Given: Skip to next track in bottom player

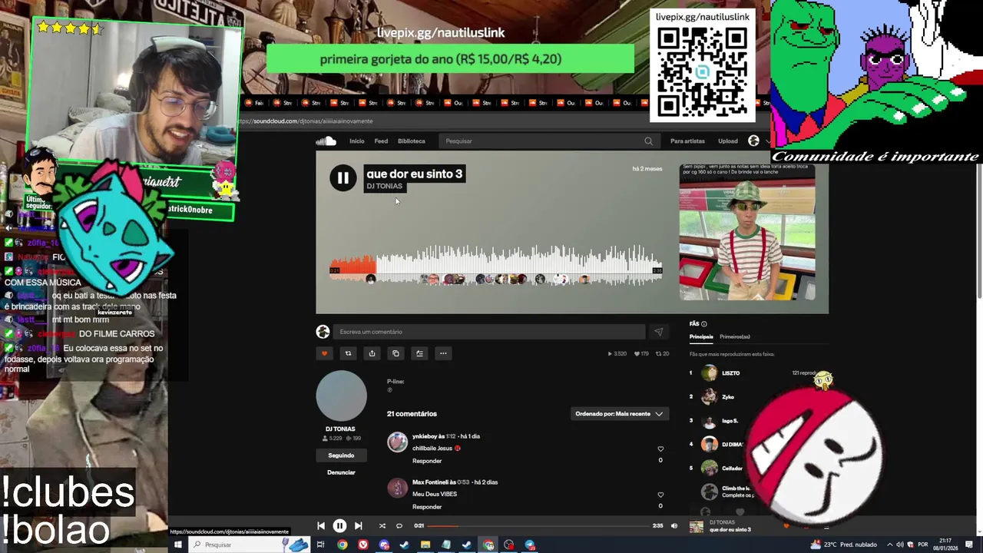Looking at the screenshot, I should (358, 526).
